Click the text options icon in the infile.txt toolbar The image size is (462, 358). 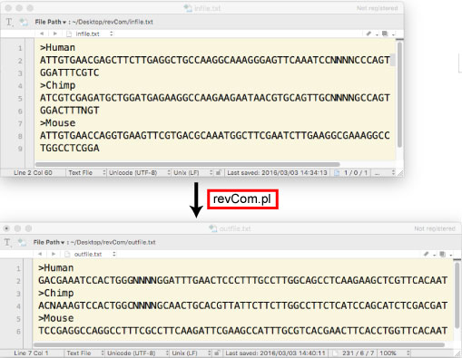point(9,22)
